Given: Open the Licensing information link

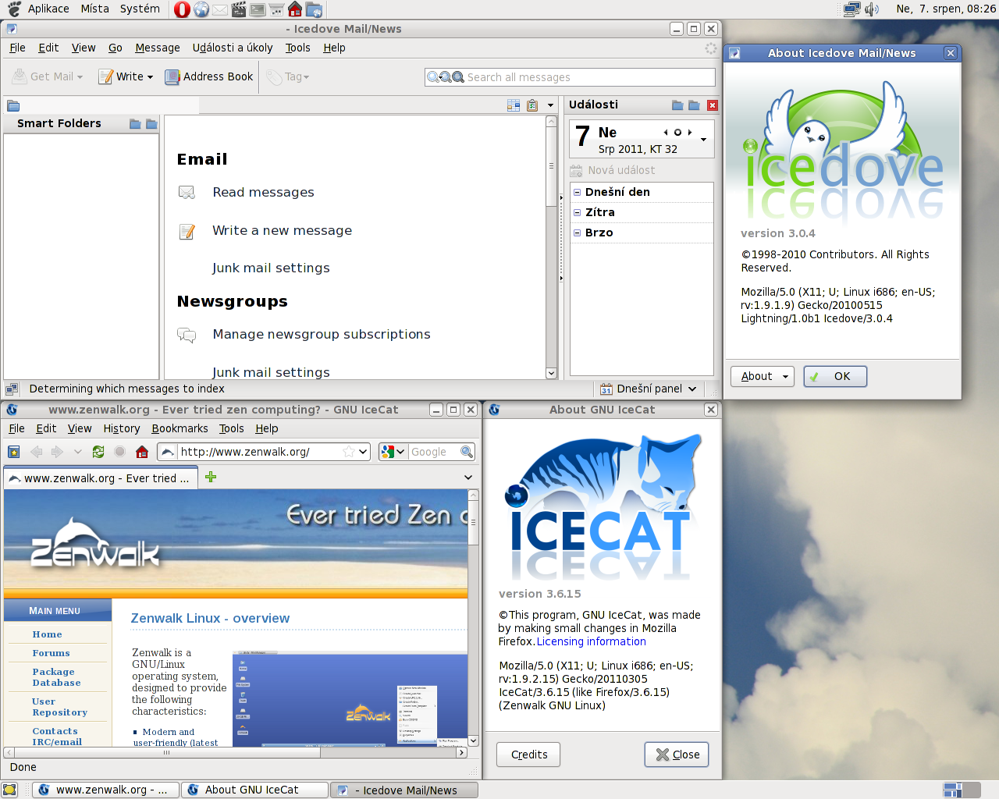Looking at the screenshot, I should pyautogui.click(x=592, y=641).
